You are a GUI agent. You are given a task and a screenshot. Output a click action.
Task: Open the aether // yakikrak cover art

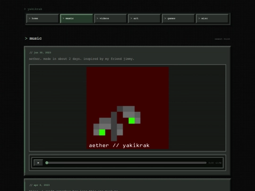(x=127, y=108)
